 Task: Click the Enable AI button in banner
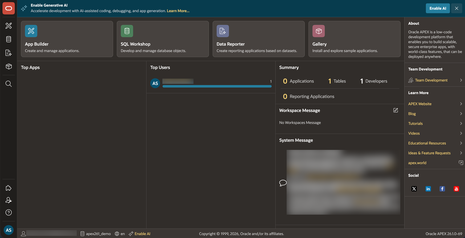pyautogui.click(x=438, y=8)
